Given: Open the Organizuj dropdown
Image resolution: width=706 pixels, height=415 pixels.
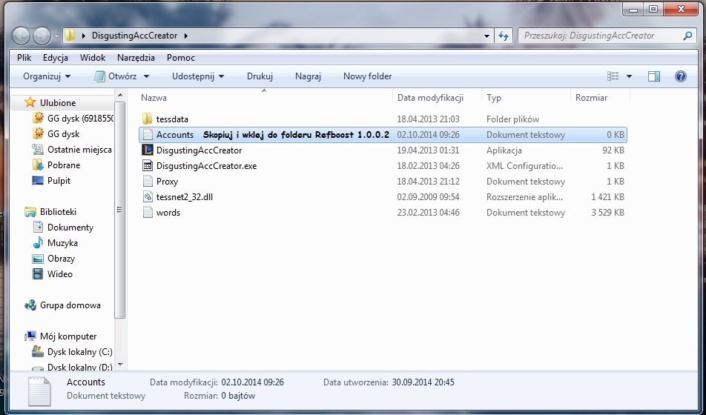Looking at the screenshot, I should click(x=47, y=76).
